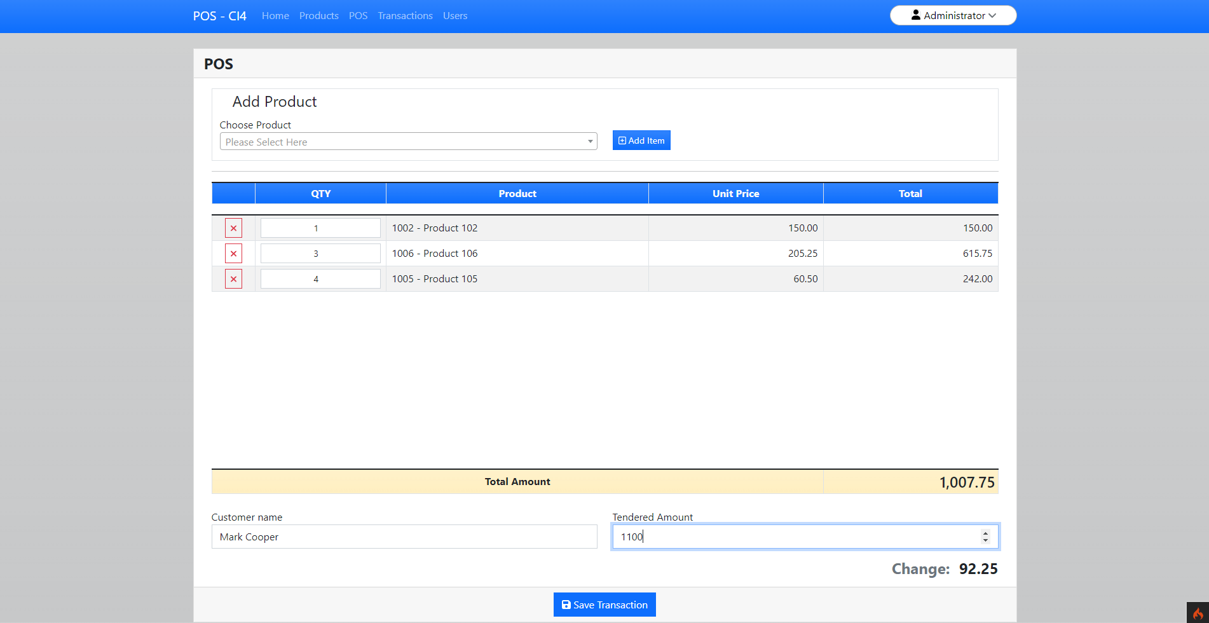This screenshot has width=1209, height=623.
Task: Click the plus icon inside Add Item
Action: [x=622, y=140]
